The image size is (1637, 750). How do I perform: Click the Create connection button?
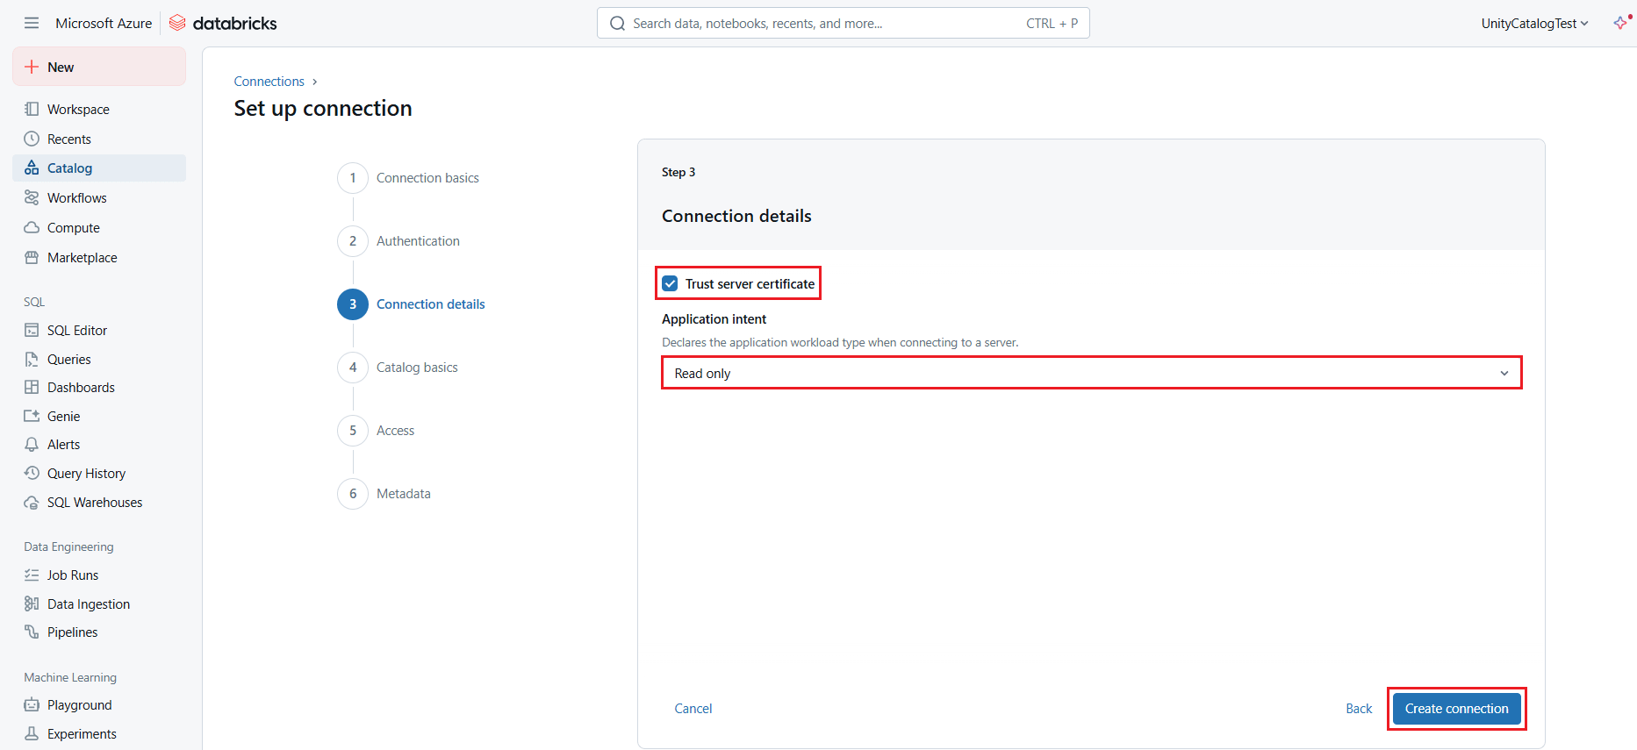[1456, 709]
